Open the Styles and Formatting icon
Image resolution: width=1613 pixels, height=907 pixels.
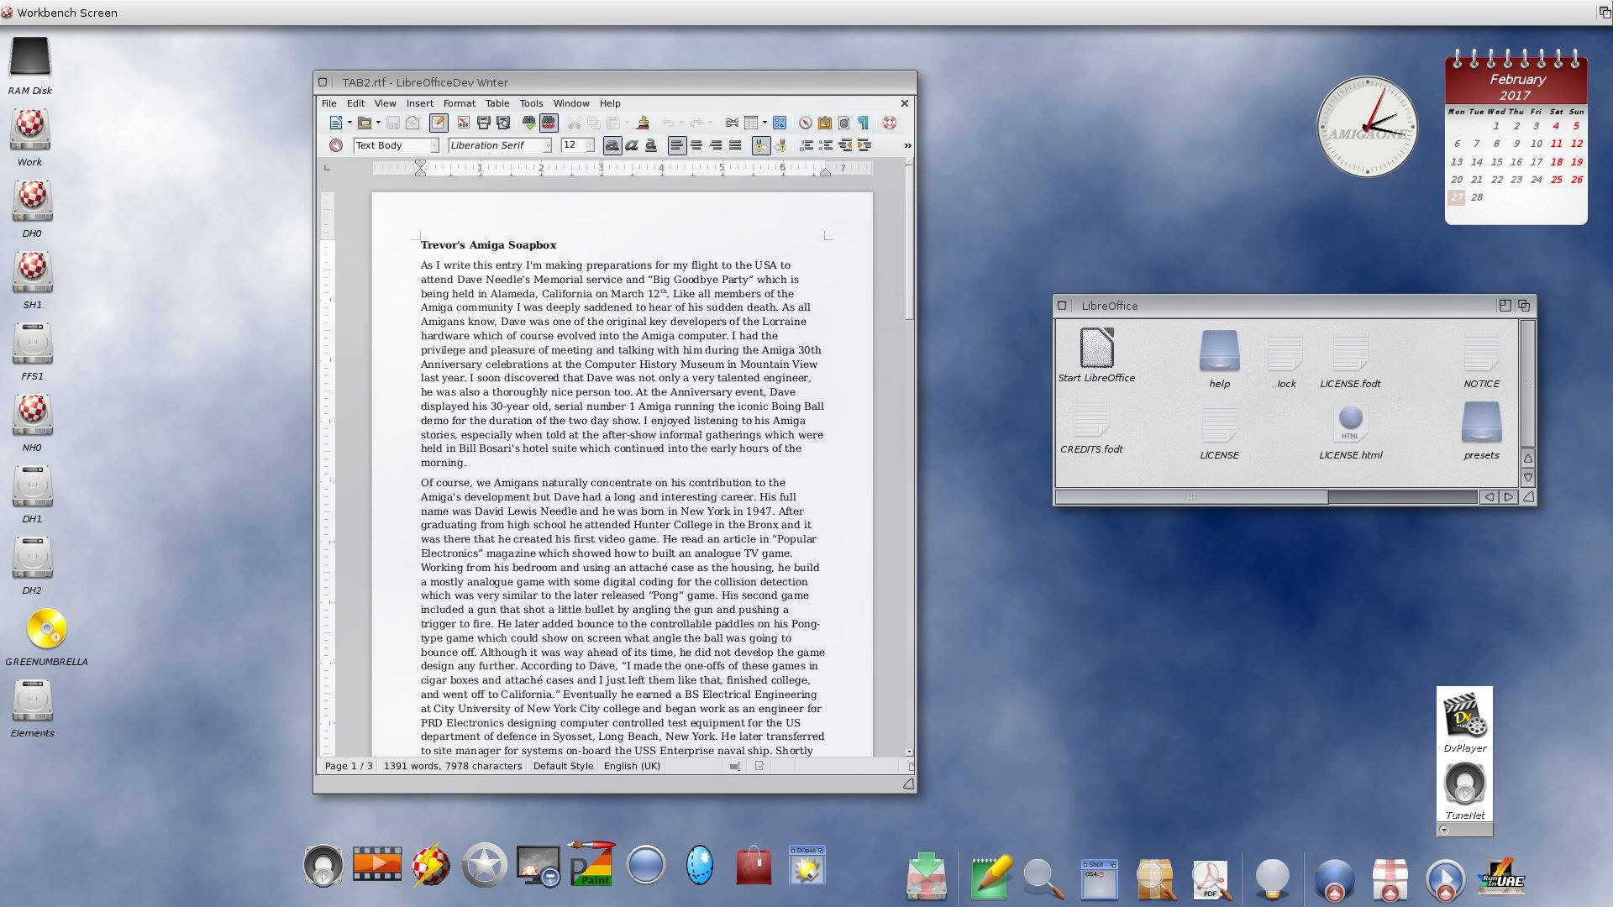tap(335, 145)
